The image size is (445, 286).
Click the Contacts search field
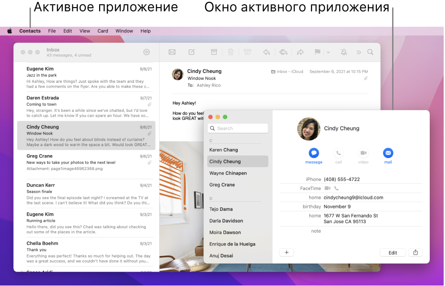pyautogui.click(x=237, y=128)
